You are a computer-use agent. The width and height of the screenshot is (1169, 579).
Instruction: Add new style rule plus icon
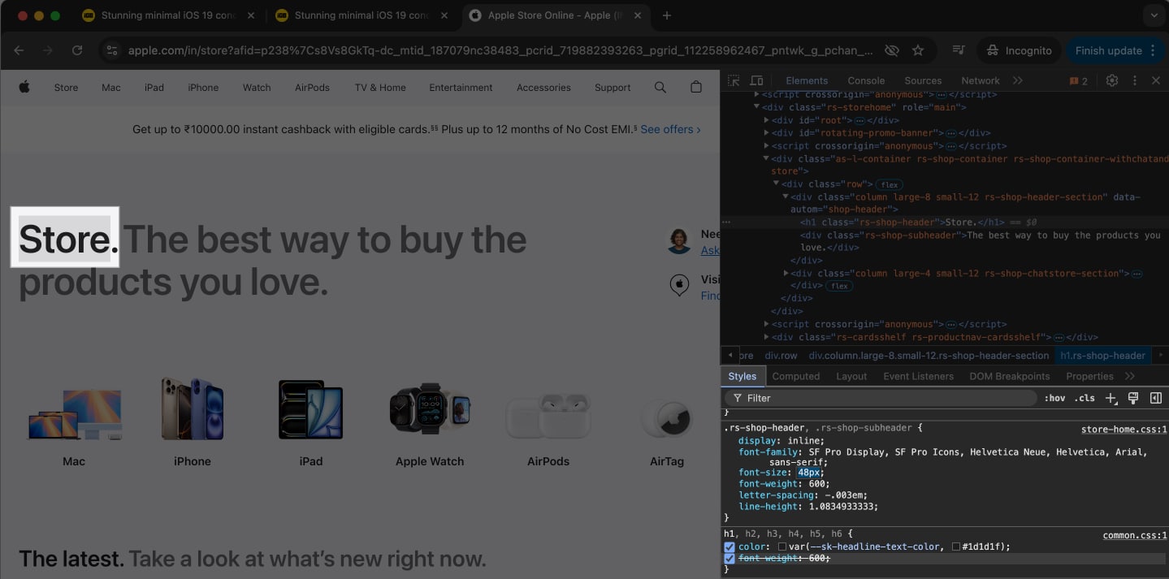1111,398
